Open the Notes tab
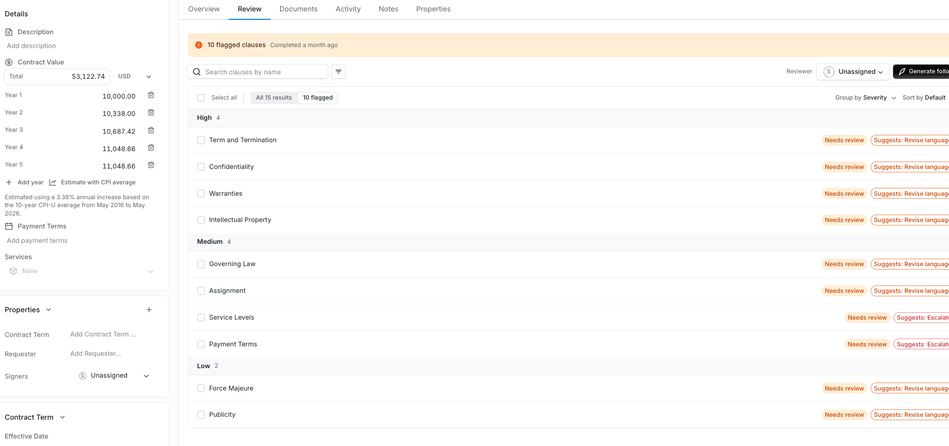 point(388,9)
